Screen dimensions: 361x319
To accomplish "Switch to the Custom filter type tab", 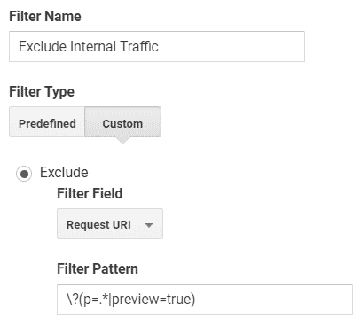I will click(x=122, y=122).
